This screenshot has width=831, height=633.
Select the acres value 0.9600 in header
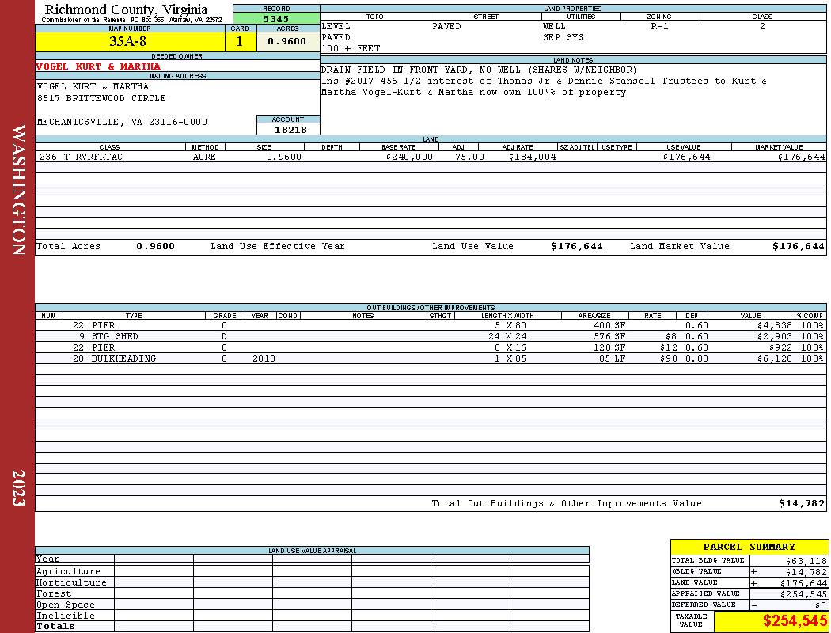pyautogui.click(x=287, y=41)
